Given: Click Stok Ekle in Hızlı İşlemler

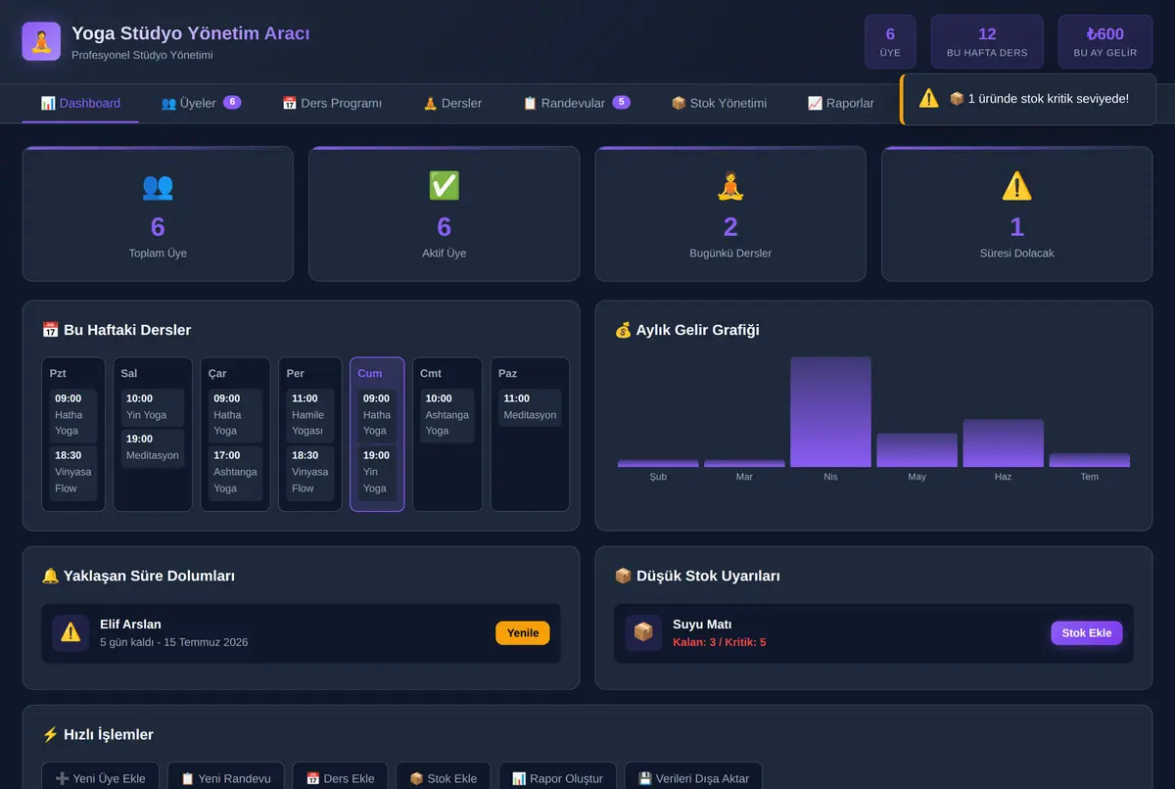Looking at the screenshot, I should click(x=444, y=778).
